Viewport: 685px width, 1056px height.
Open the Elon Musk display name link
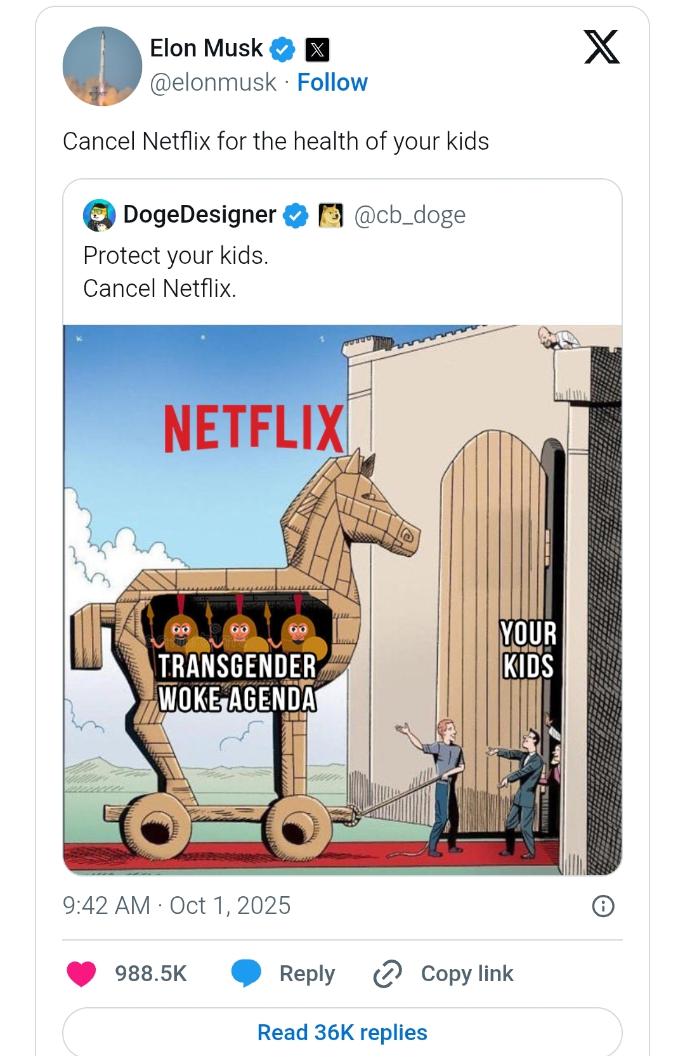(206, 48)
